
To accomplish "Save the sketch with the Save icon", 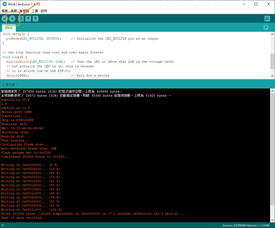I will pos(35,18).
